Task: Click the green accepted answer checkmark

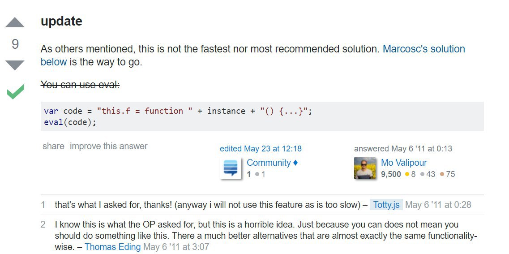Action: tap(15, 92)
